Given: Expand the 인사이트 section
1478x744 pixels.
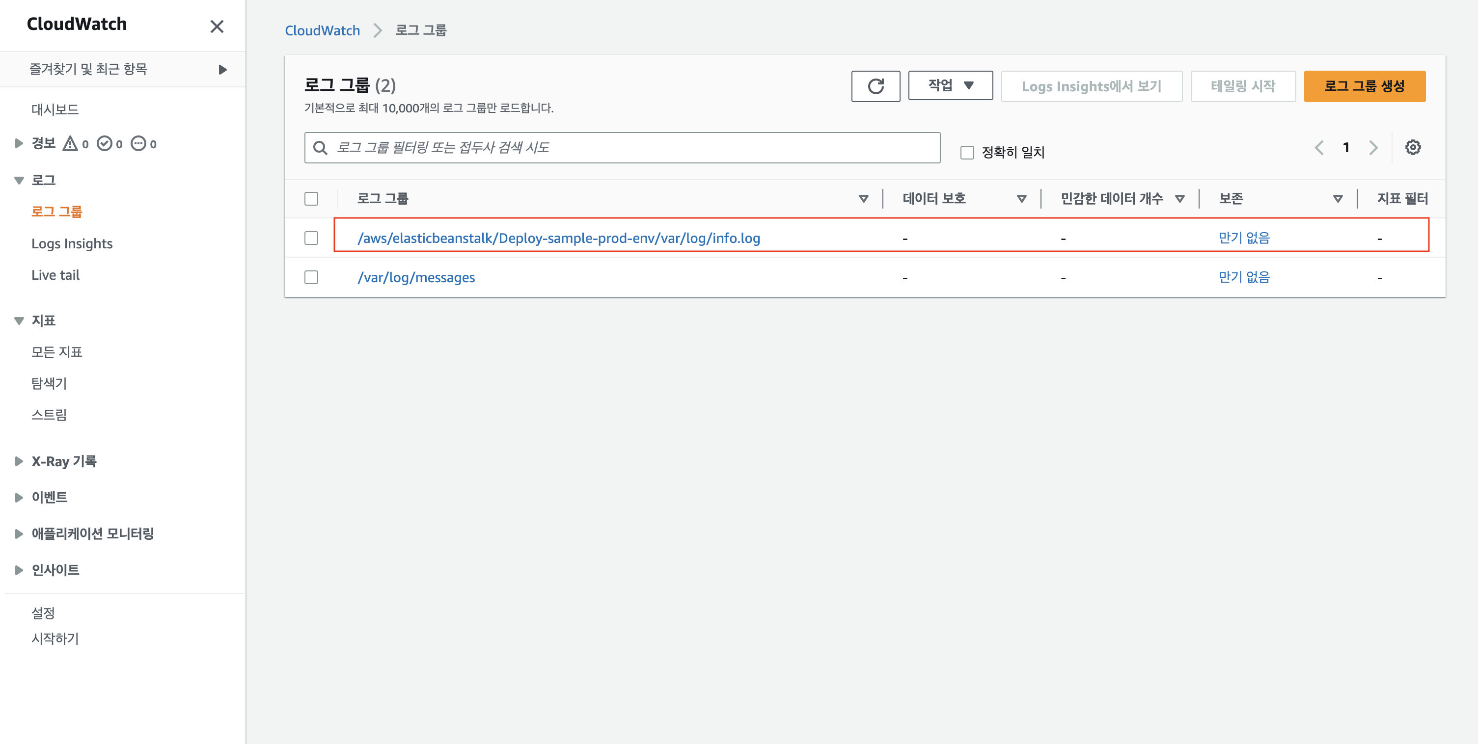Looking at the screenshot, I should point(18,570).
